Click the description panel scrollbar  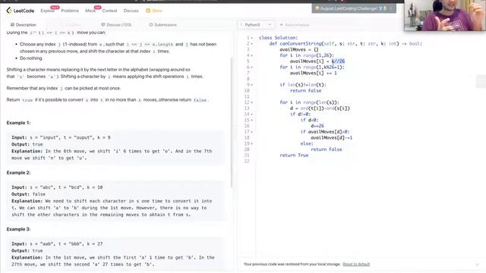point(232,122)
